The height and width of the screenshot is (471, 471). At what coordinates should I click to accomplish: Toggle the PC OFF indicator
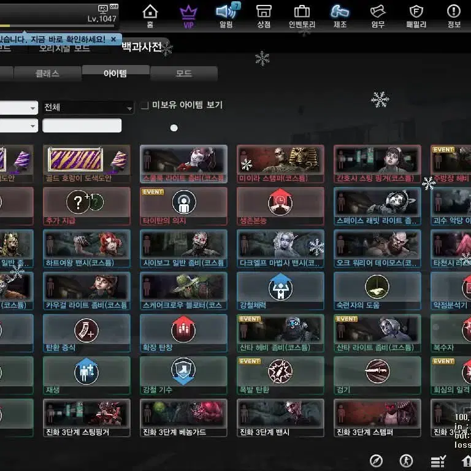[108, 8]
